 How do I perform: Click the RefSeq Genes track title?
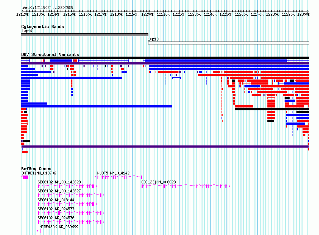coord(37,169)
